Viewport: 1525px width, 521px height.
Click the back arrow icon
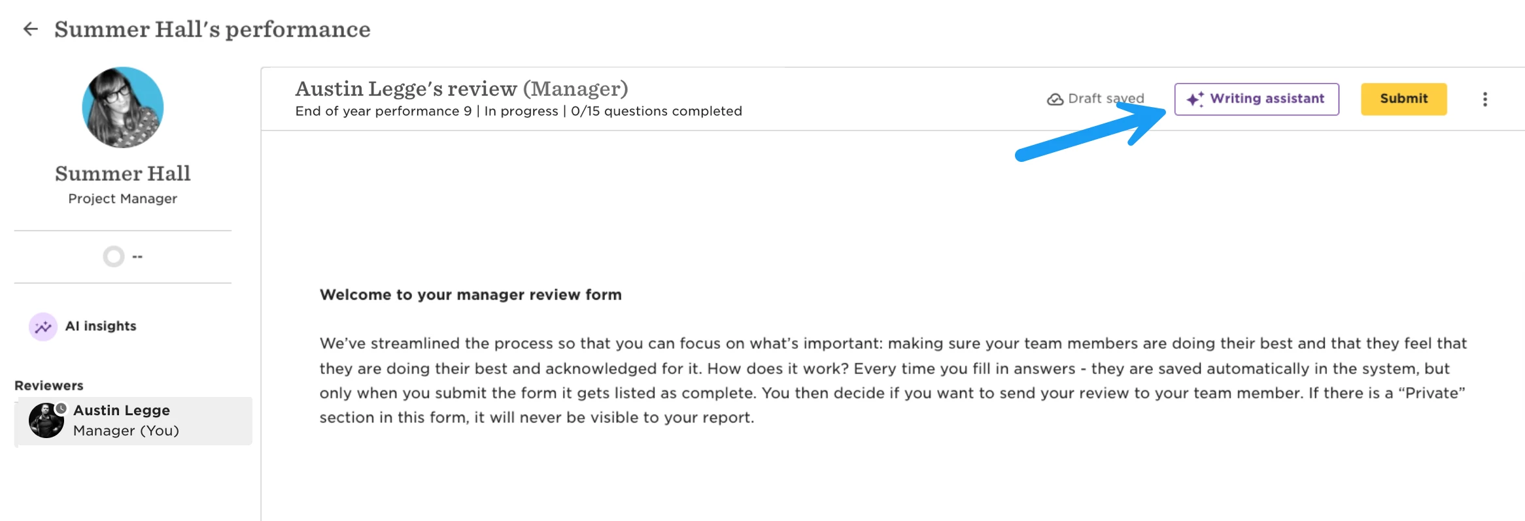point(31,29)
